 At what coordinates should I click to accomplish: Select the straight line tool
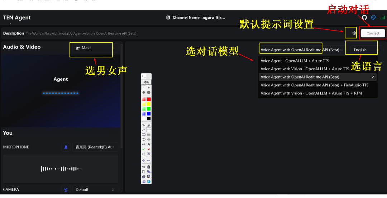(x=144, y=130)
